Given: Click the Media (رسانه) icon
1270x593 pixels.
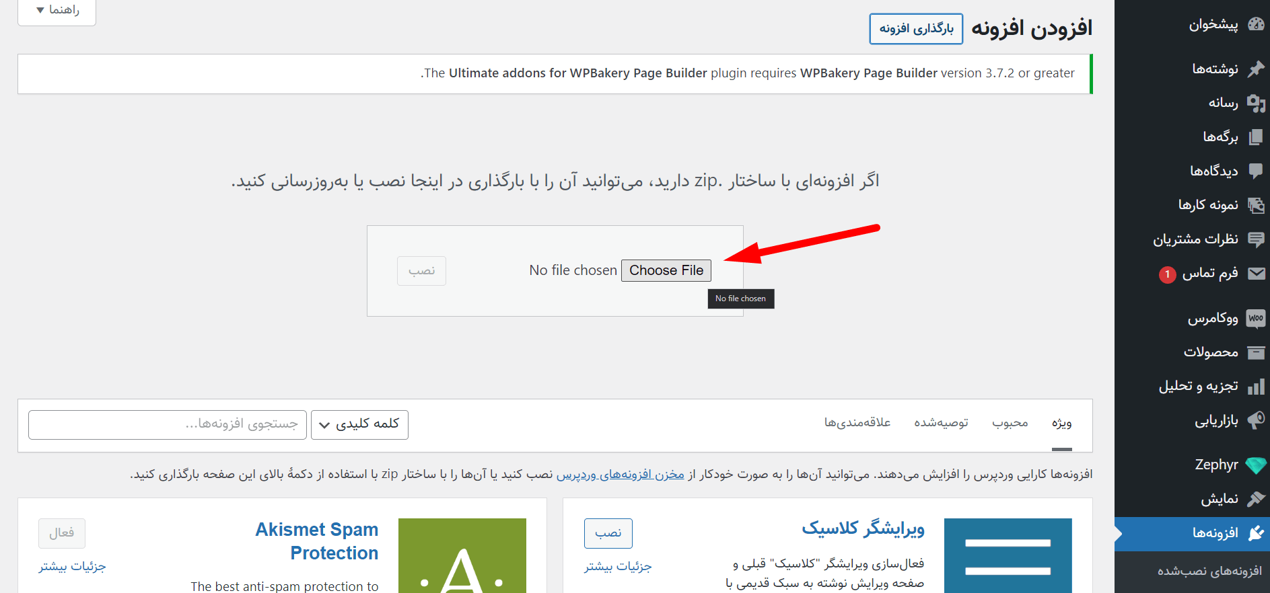Looking at the screenshot, I should [x=1256, y=103].
